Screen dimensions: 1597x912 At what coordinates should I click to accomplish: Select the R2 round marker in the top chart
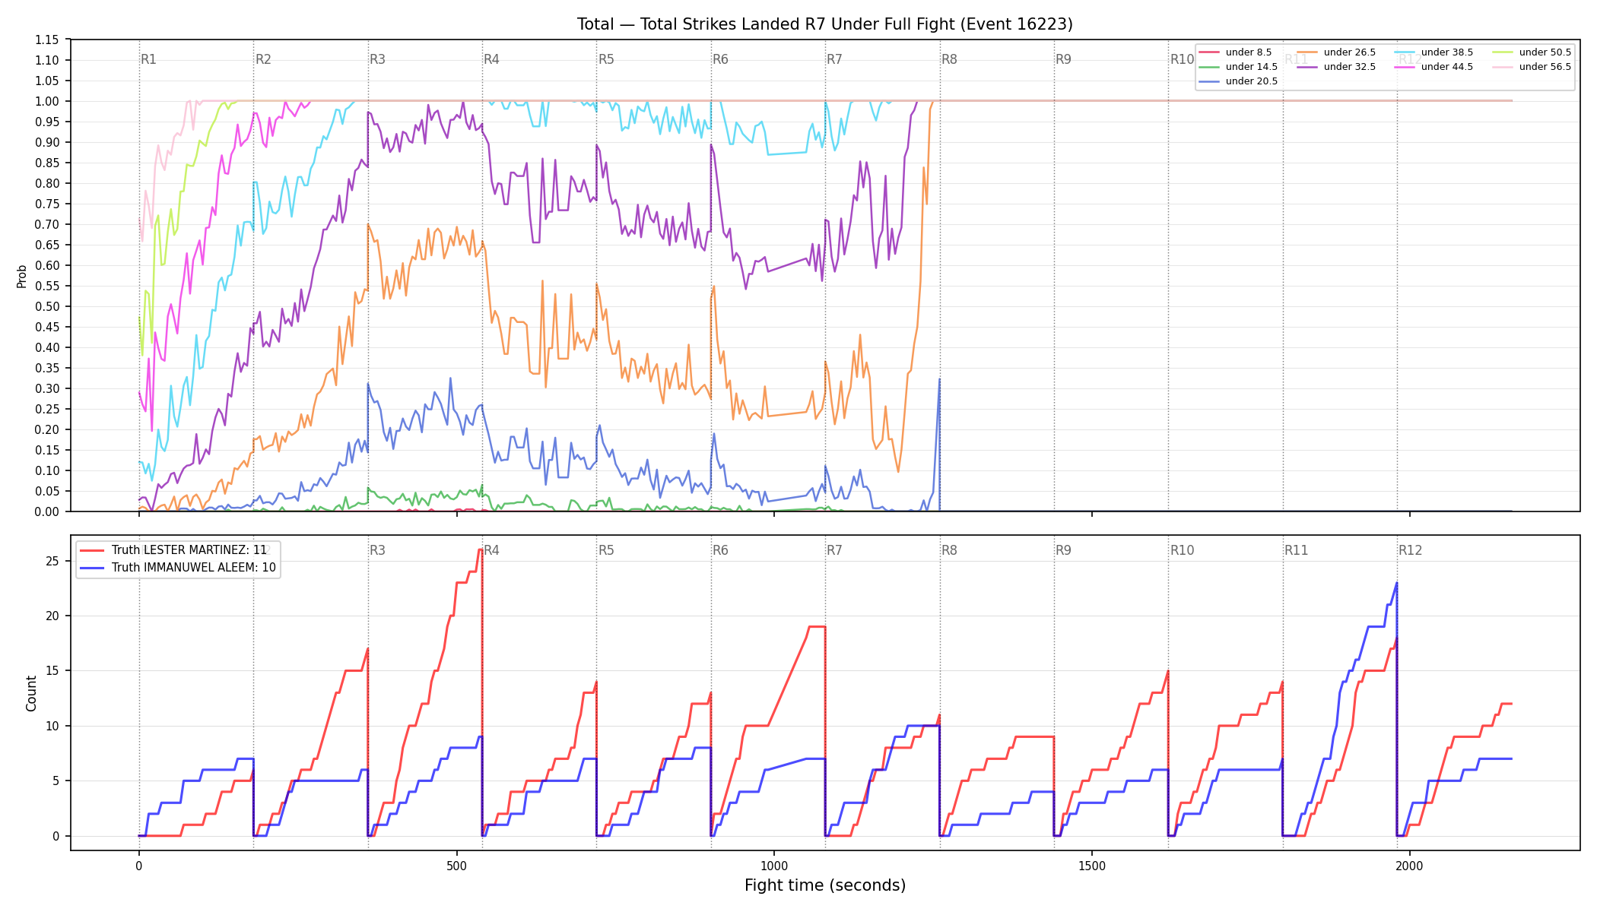click(x=263, y=59)
